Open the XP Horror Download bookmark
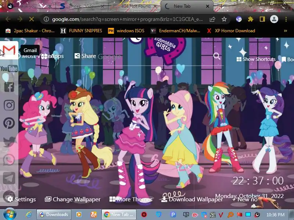The height and width of the screenshot is (220, 294). (231, 31)
